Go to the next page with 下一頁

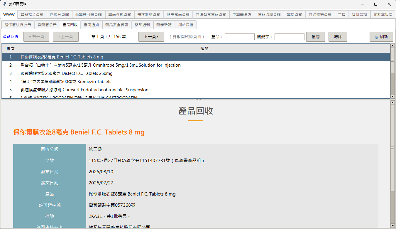pyautogui.click(x=151, y=37)
